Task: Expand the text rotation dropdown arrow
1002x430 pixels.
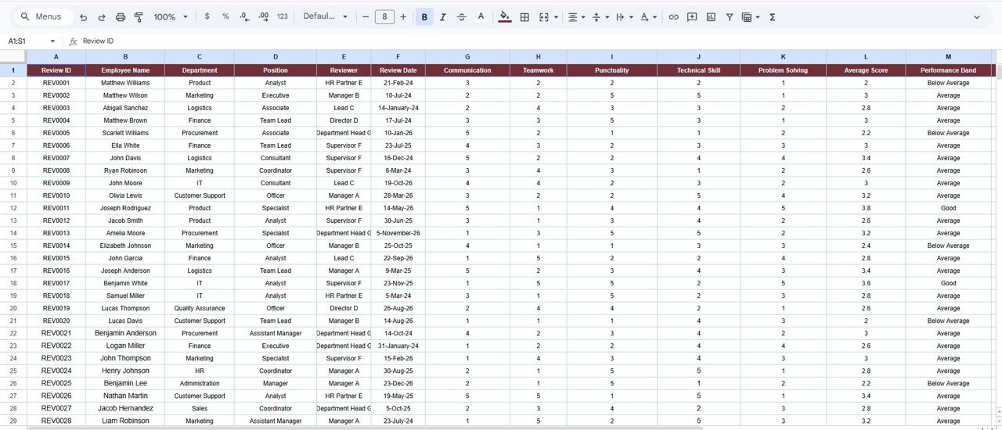Action: [x=654, y=17]
